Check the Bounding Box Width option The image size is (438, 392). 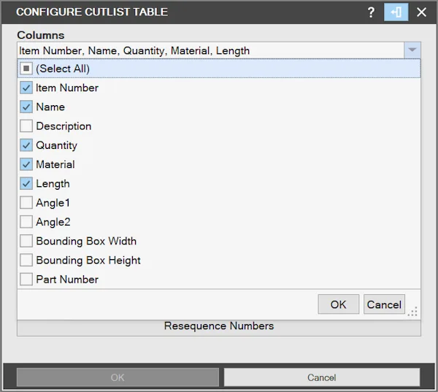tap(26, 241)
